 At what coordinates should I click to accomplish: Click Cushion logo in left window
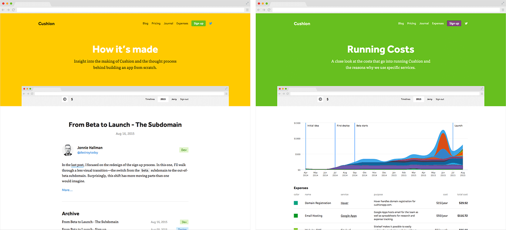click(46, 24)
